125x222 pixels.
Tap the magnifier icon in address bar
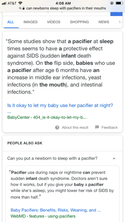[21, 8]
